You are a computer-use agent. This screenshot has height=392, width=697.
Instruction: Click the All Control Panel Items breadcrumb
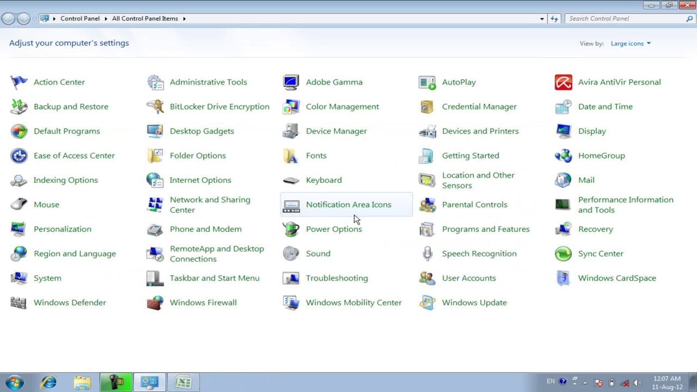click(145, 19)
